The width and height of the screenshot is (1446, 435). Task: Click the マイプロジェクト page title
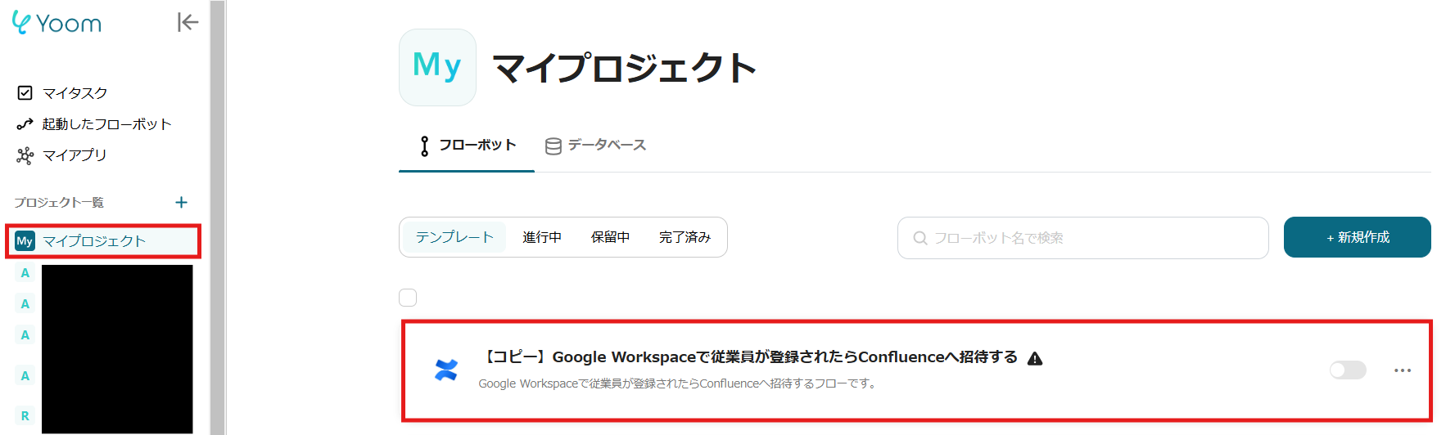624,67
